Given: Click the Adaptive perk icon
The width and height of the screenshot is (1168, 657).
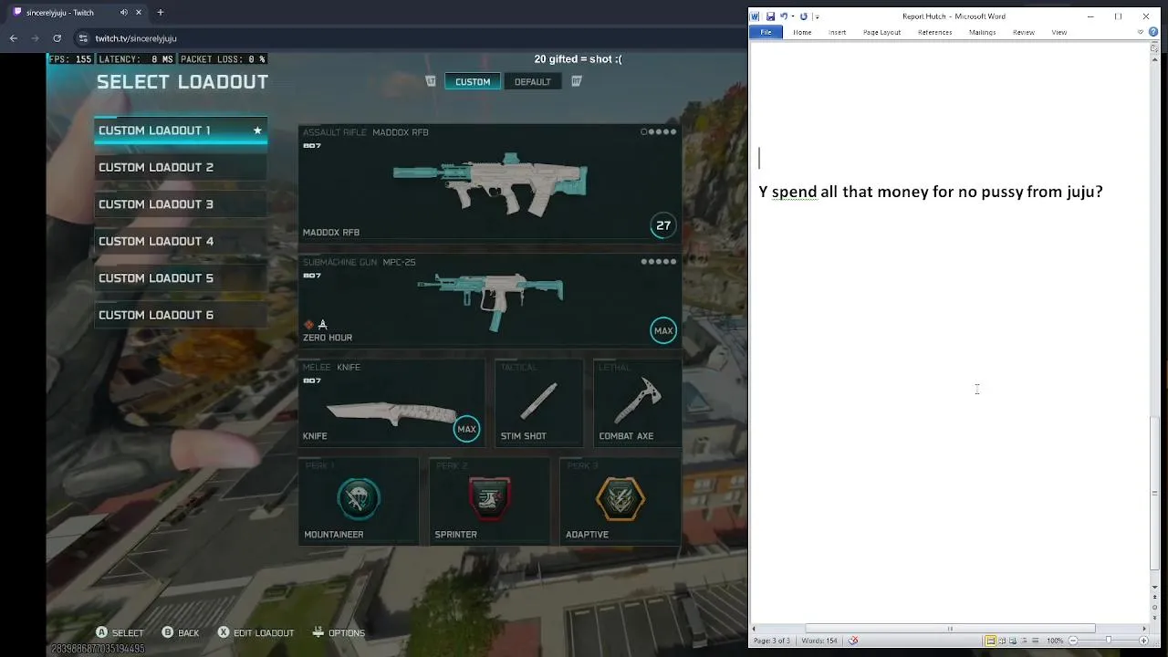Looking at the screenshot, I should click(620, 498).
